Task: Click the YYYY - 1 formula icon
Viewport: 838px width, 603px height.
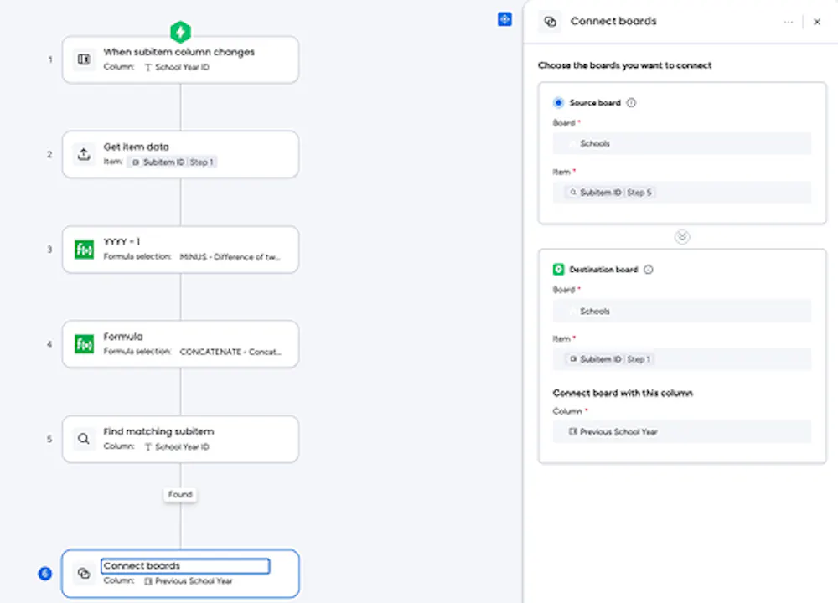Action: click(84, 250)
